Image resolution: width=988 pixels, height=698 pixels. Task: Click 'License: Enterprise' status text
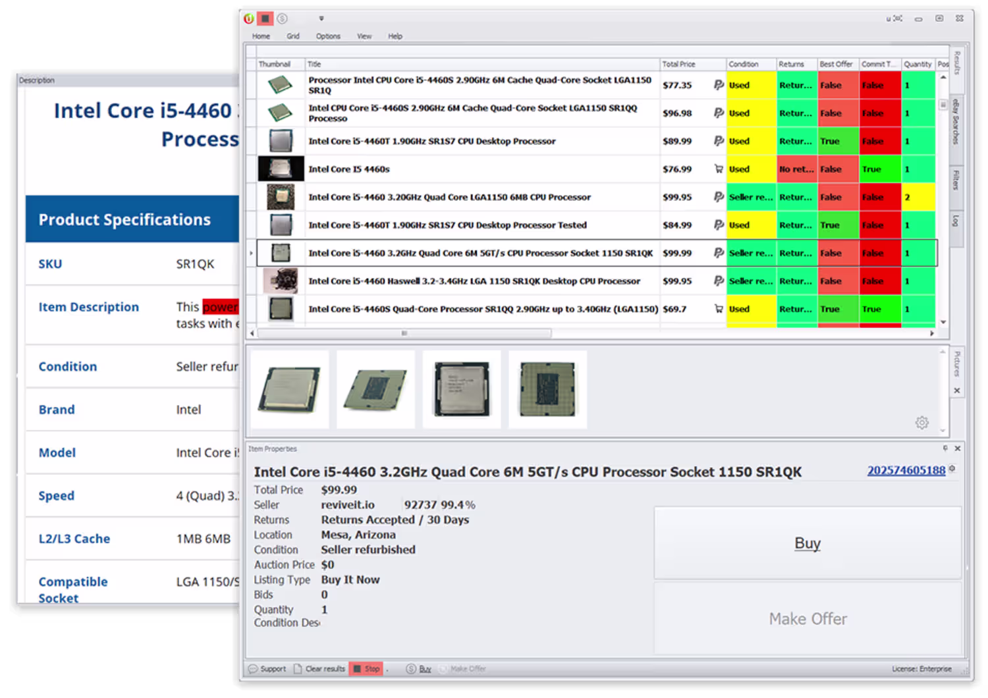[x=921, y=669]
